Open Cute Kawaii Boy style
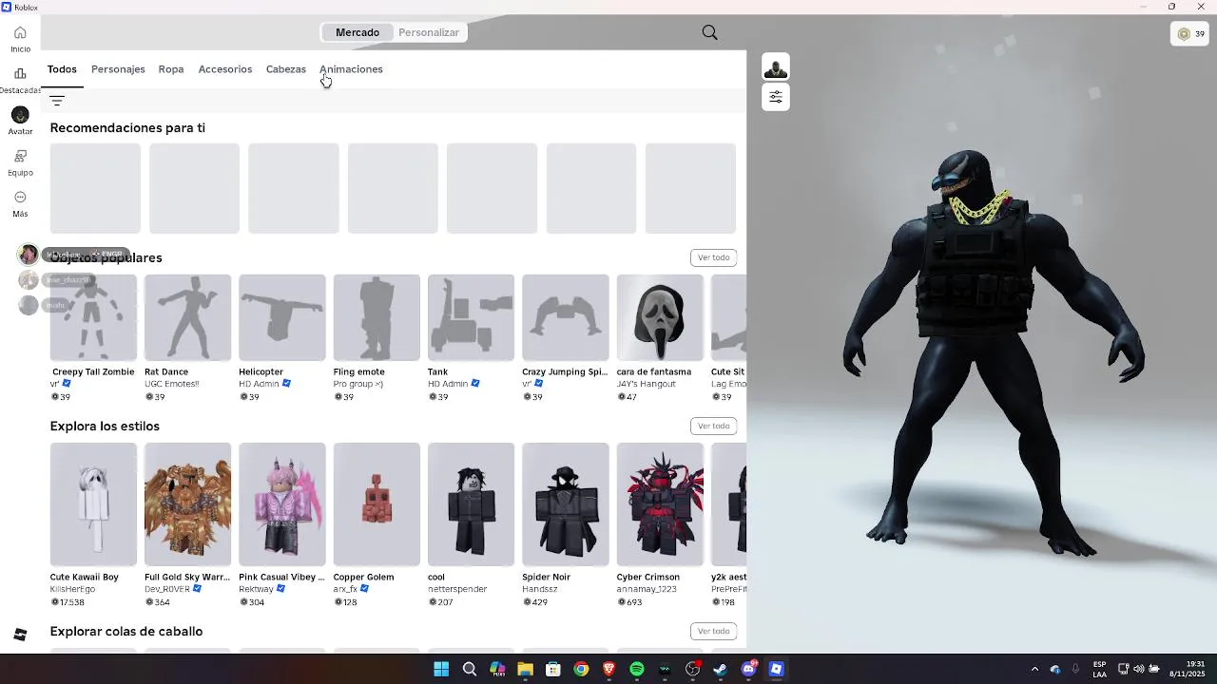Viewport: 1217px width, 684px height. (93, 504)
